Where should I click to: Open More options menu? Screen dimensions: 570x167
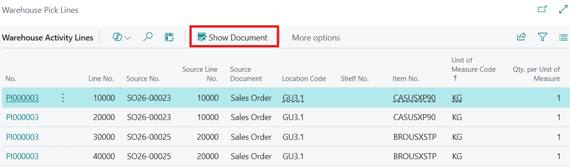coord(316,38)
